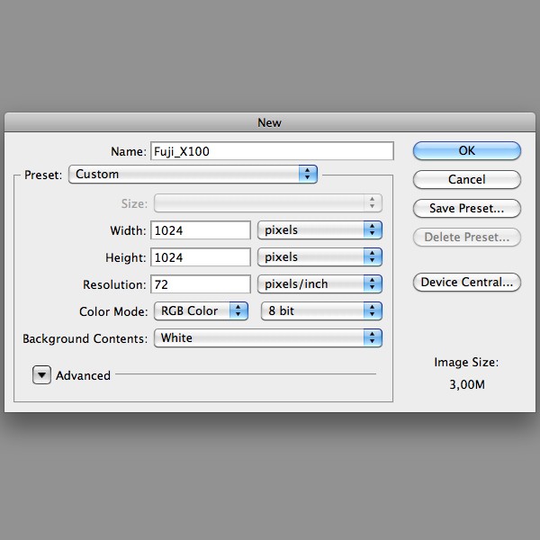Open Device Central

(x=466, y=282)
